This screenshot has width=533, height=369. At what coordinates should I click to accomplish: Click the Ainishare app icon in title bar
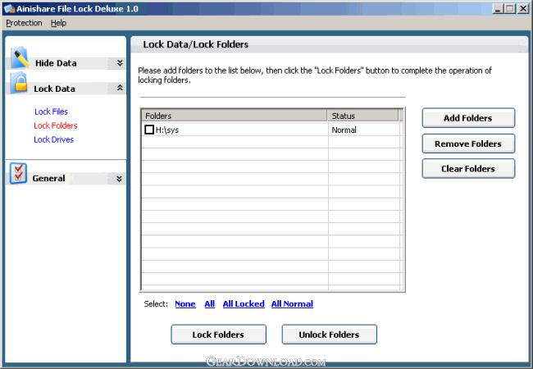click(10, 9)
